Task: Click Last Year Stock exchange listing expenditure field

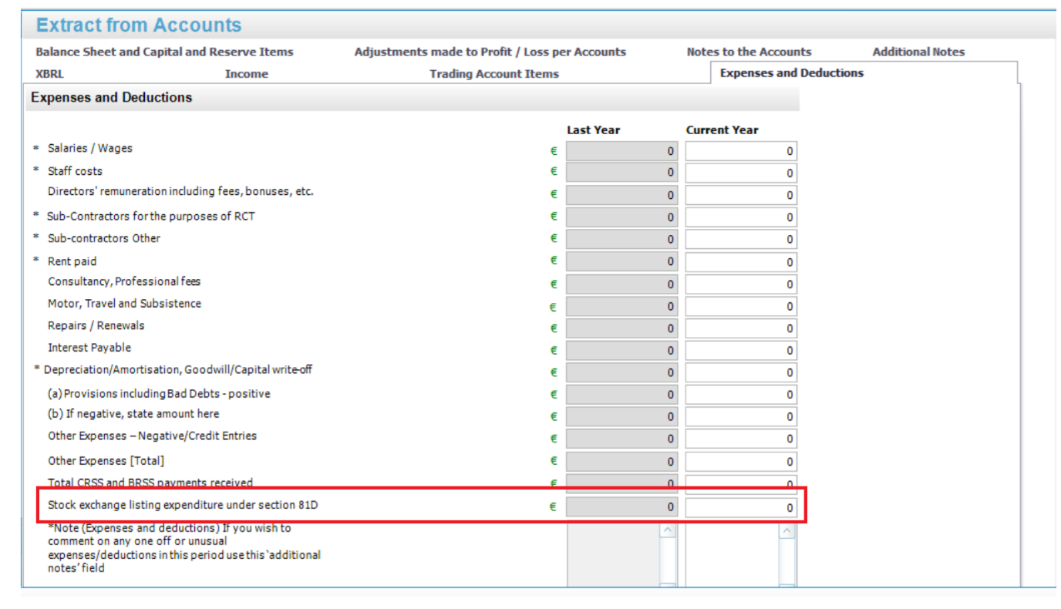Action: tap(621, 508)
